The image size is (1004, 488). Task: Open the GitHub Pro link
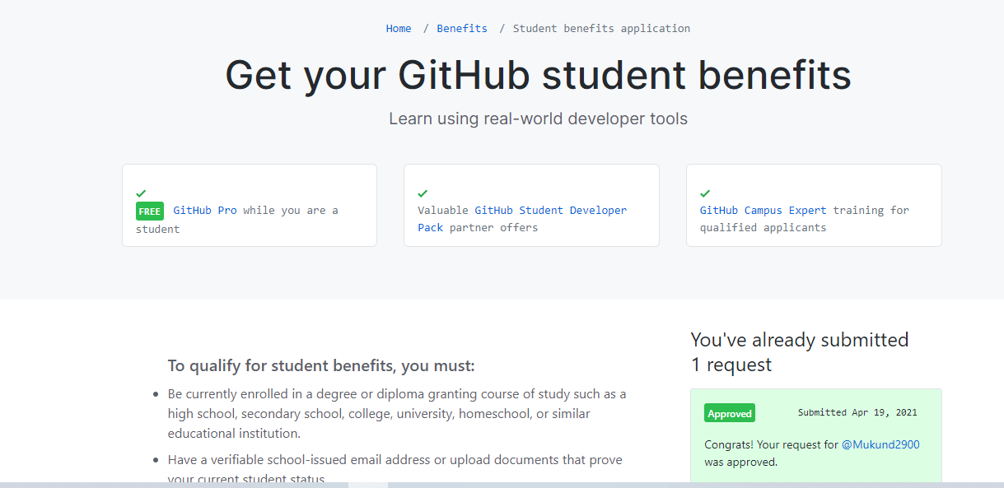[205, 211]
